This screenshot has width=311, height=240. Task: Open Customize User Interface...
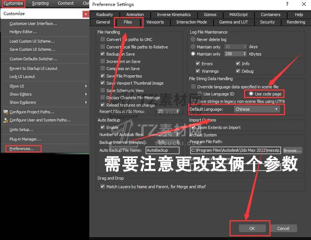click(33, 23)
